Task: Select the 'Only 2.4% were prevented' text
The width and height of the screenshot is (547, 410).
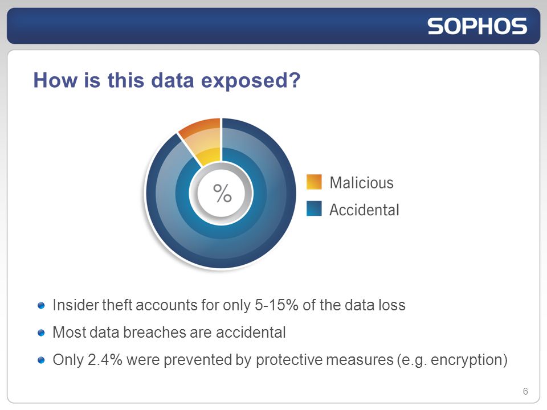Action: pyautogui.click(x=280, y=360)
